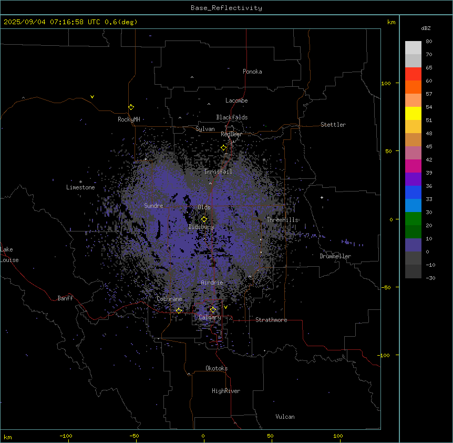Pick the royal blue 36-33 dBZ swatch
This screenshot has height=443, width=453.
(413, 192)
